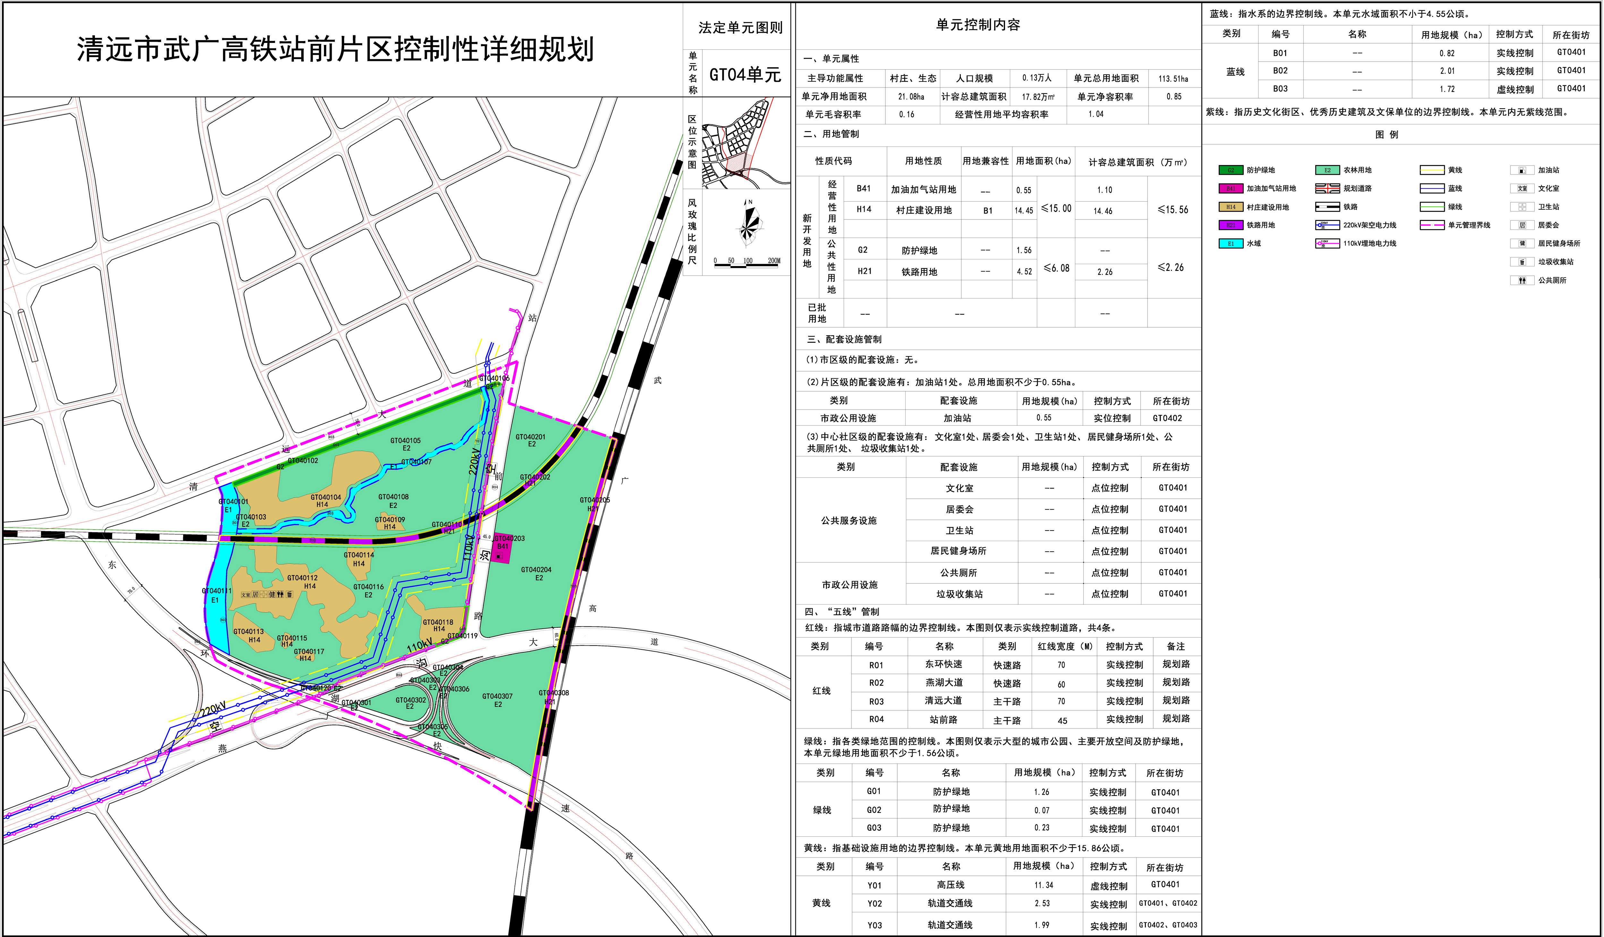Click the B03 虚线控制 control method cell
The image size is (1604, 937).
point(1515,90)
